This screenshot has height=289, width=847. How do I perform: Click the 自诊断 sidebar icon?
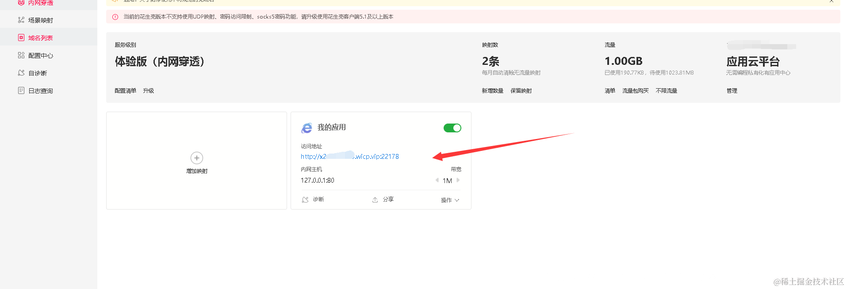pyautogui.click(x=21, y=73)
